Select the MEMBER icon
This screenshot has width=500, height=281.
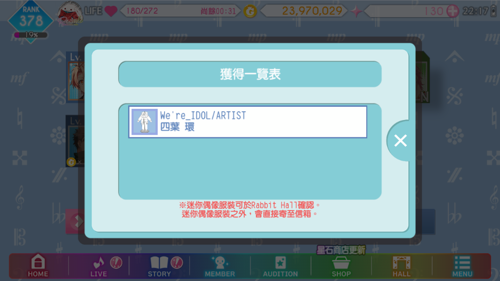pos(220,266)
